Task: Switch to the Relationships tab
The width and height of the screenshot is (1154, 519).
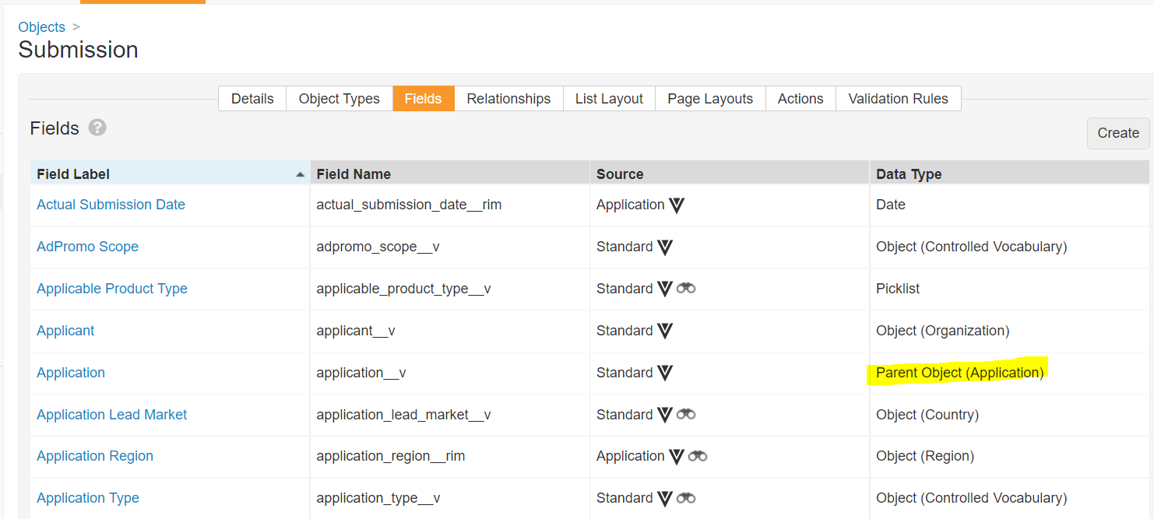Action: [x=508, y=99]
